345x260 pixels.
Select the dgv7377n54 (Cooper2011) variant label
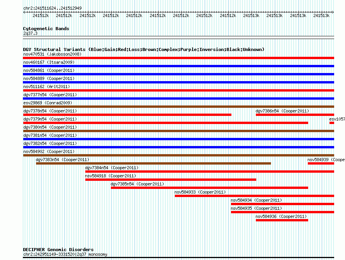coord(50,95)
